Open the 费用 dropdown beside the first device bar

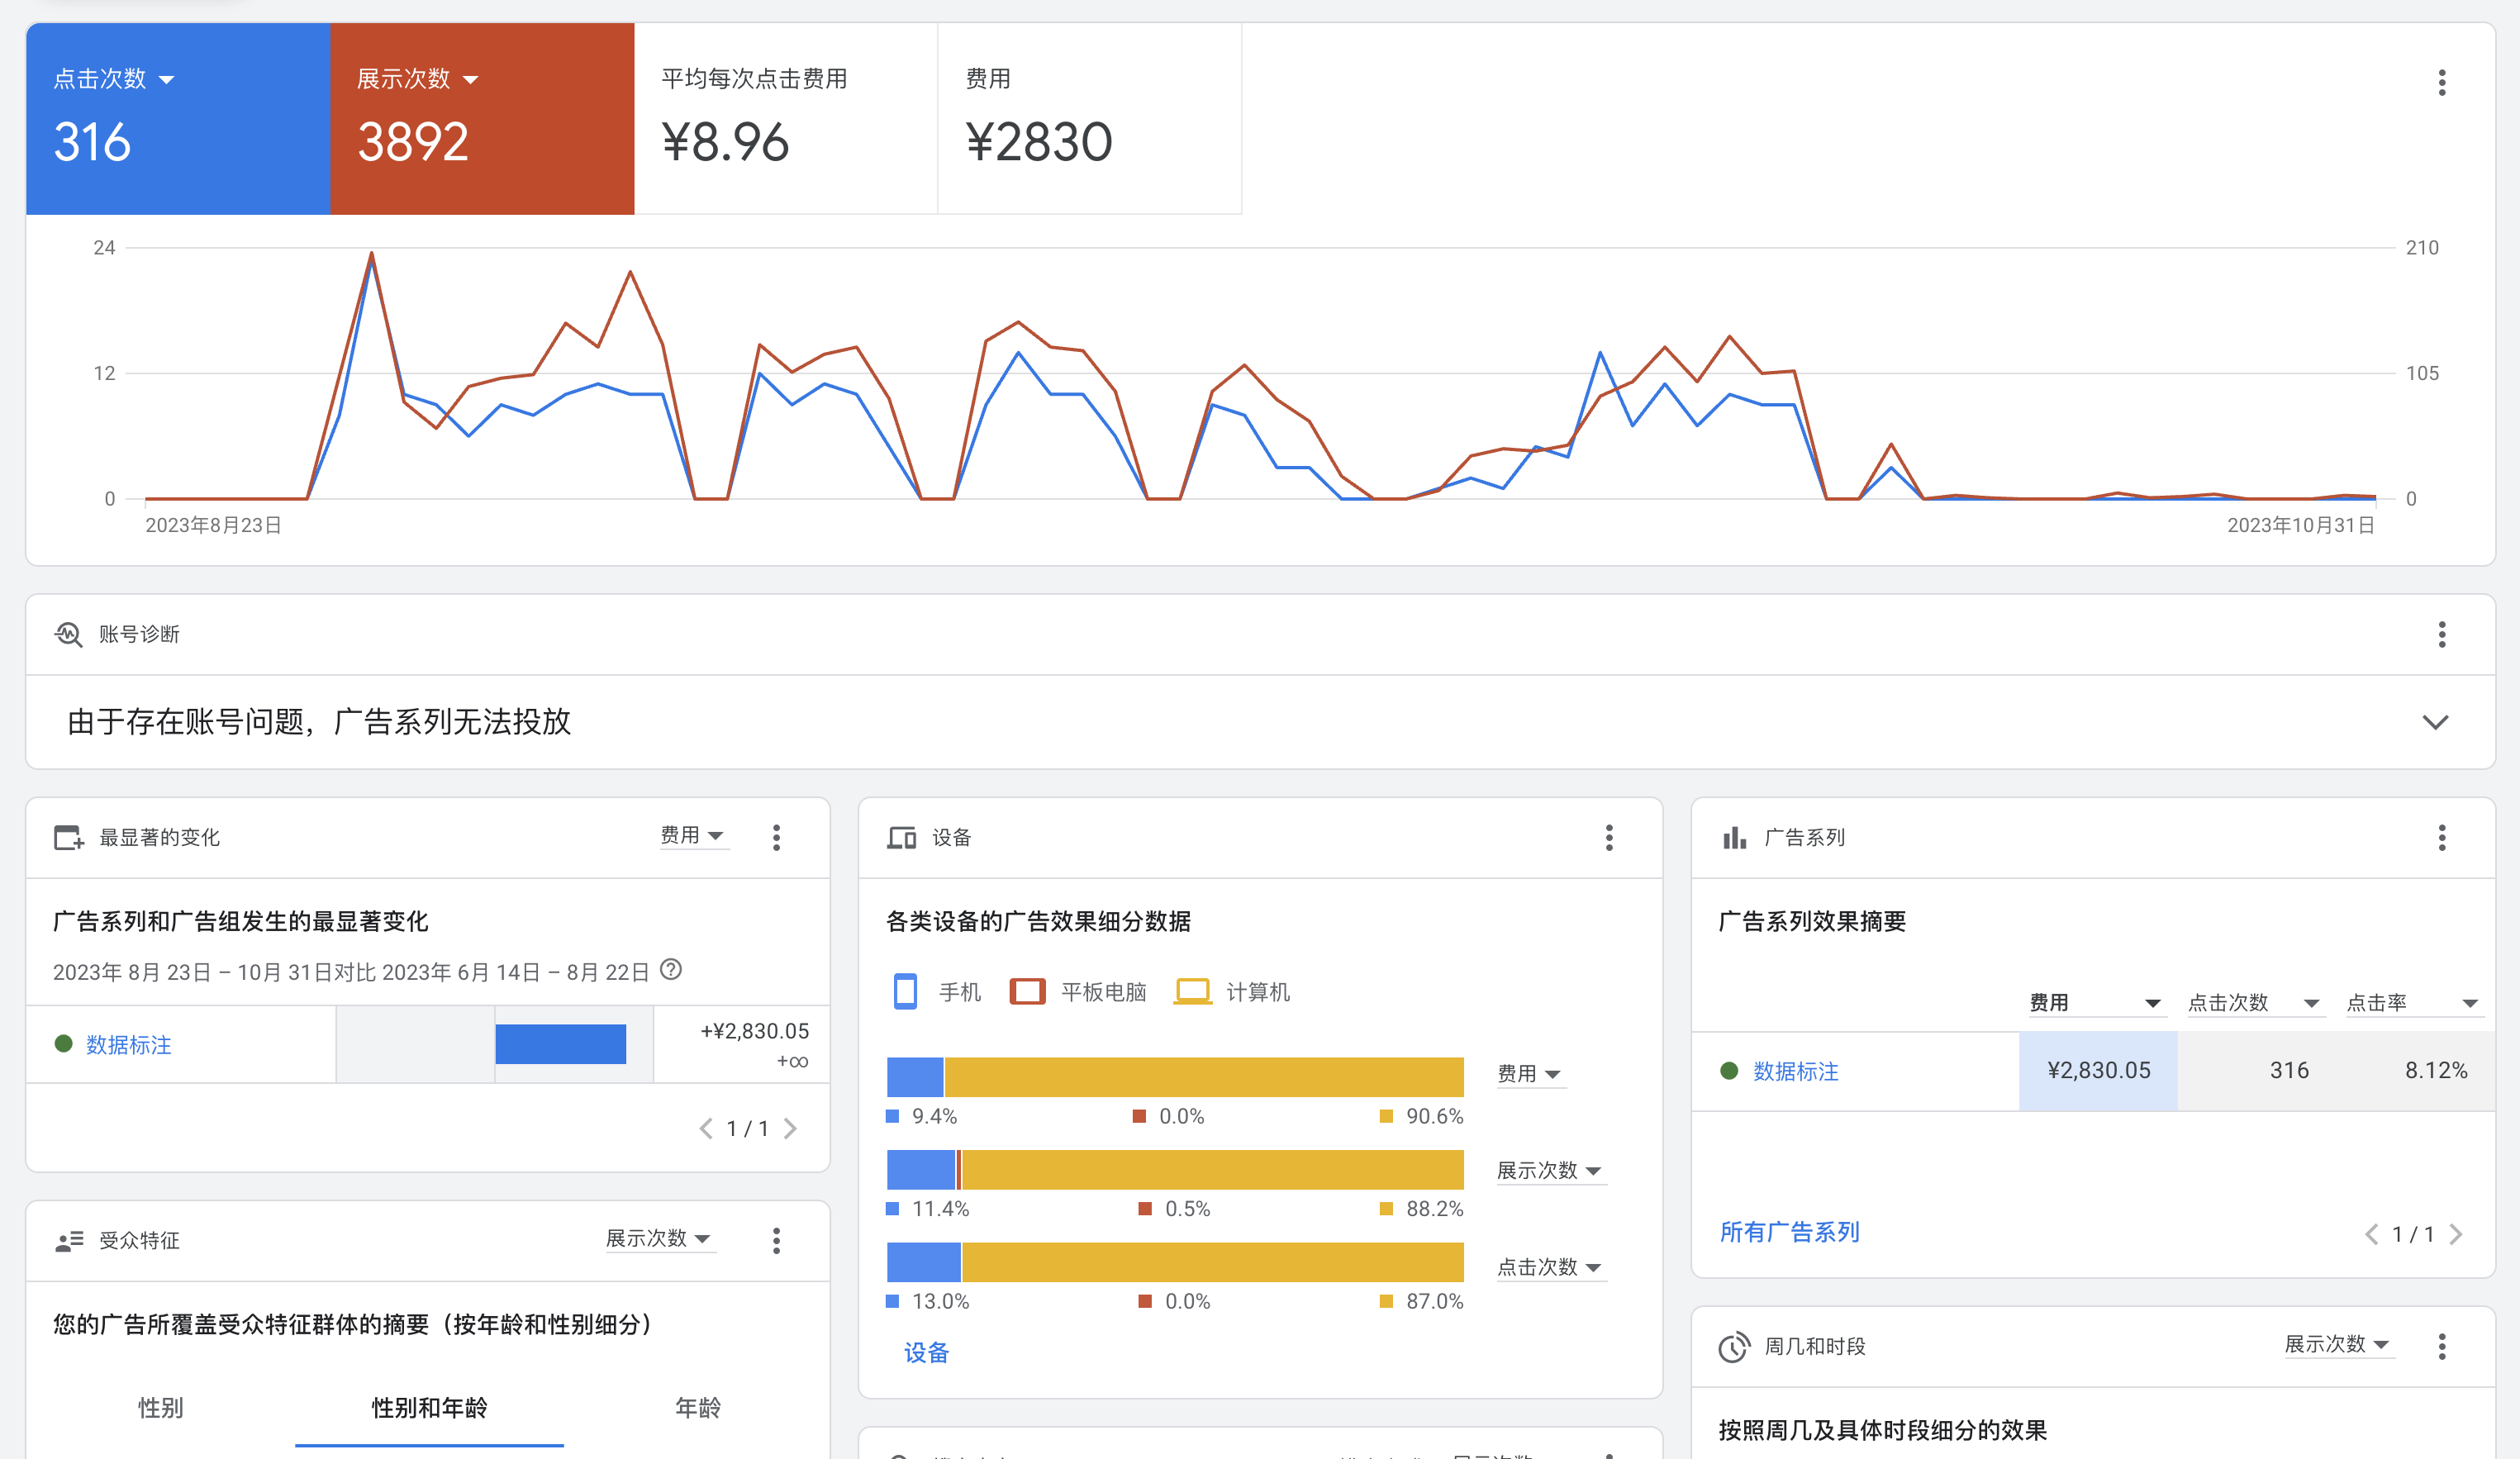tap(1530, 1074)
